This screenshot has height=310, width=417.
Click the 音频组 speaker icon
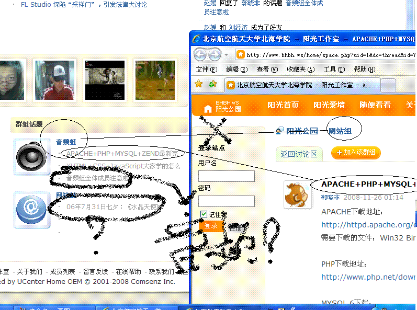click(x=31, y=157)
